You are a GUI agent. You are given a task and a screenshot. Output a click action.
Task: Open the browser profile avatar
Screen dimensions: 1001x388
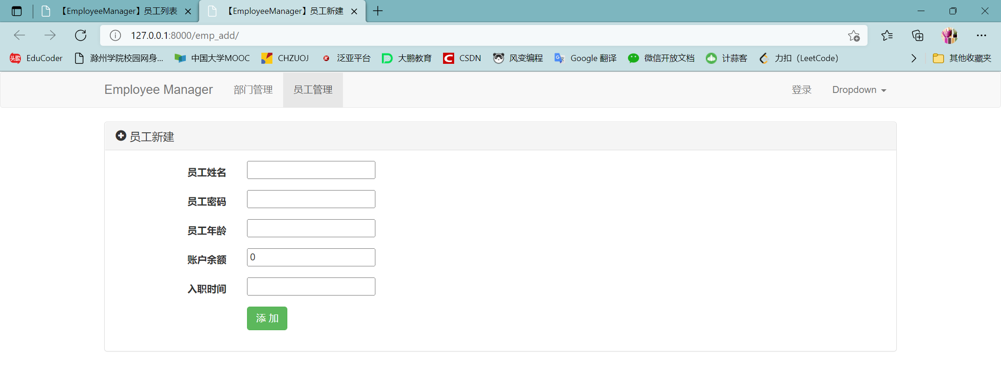tap(950, 35)
